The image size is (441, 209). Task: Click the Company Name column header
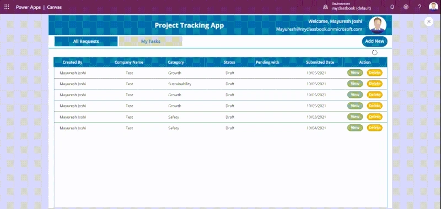pyautogui.click(x=129, y=62)
